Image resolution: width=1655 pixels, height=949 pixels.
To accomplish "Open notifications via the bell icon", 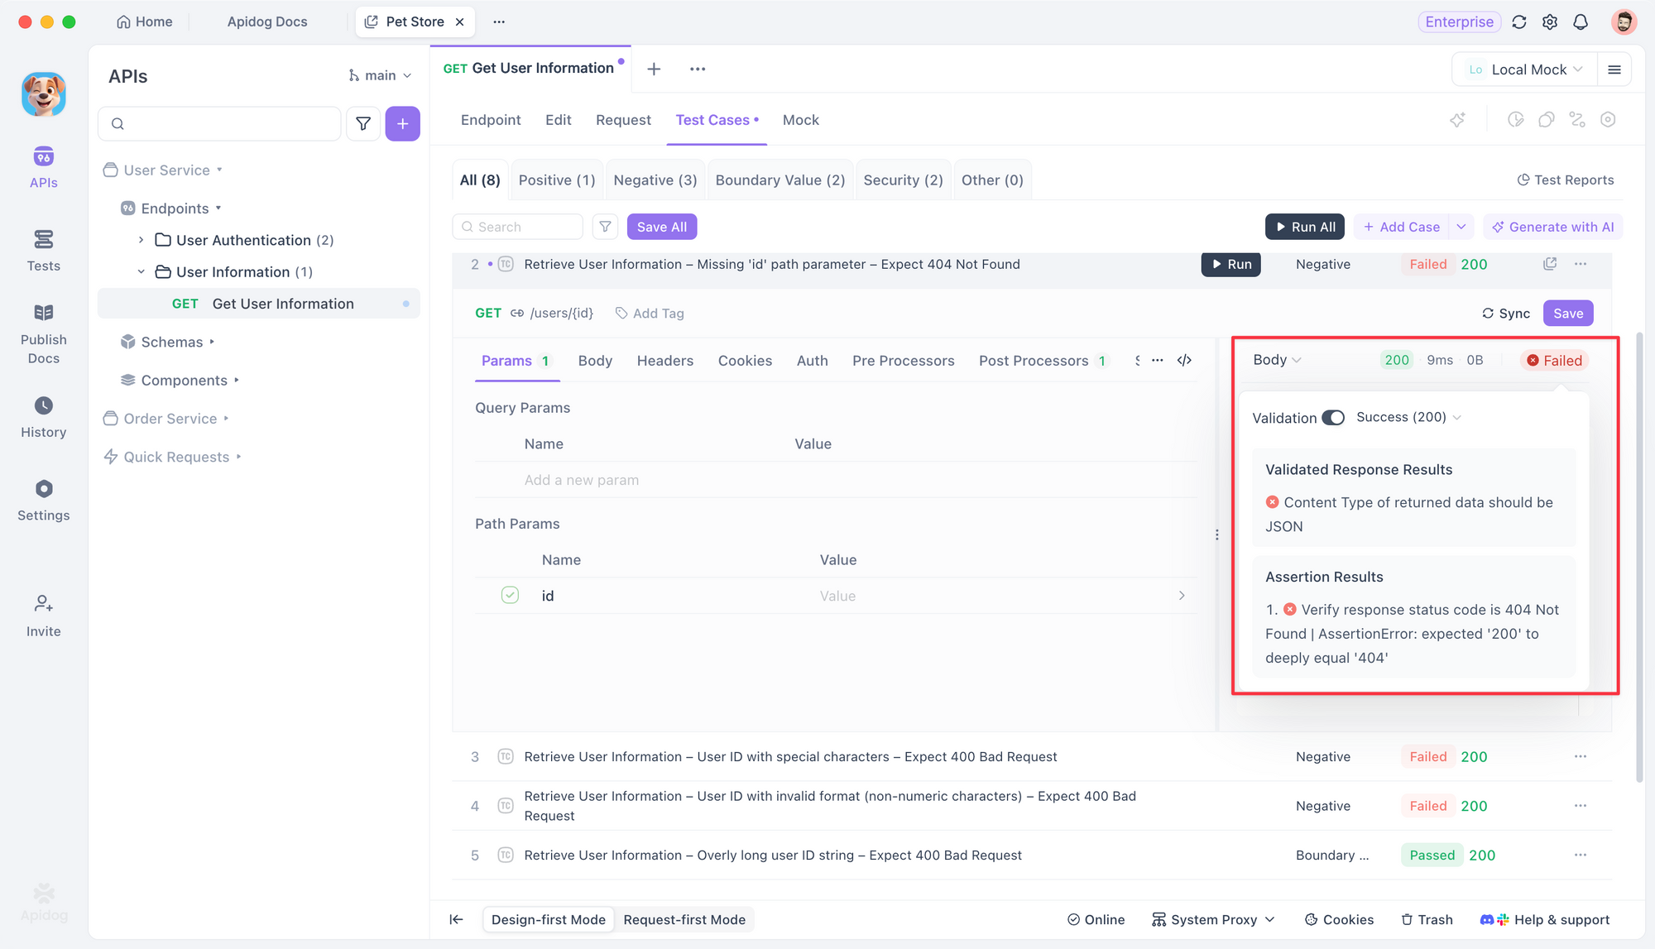I will click(x=1581, y=22).
